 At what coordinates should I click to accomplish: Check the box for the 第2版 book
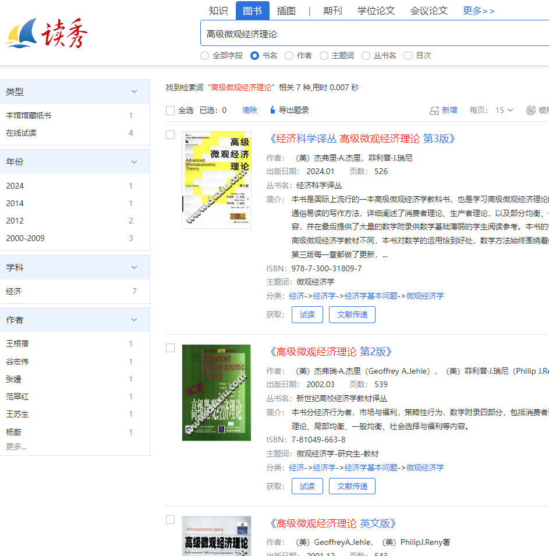[170, 348]
